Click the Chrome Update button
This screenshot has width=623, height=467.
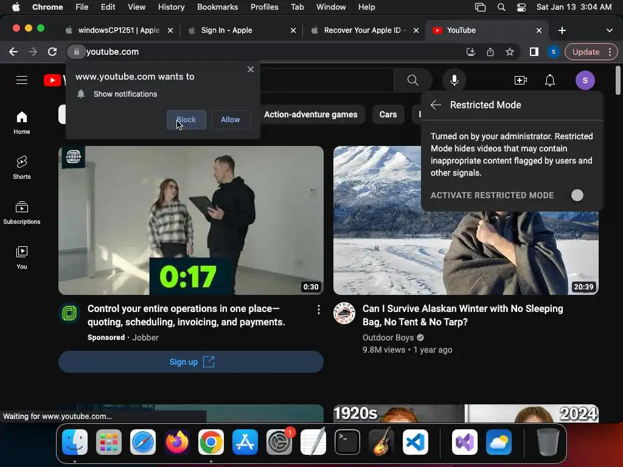coord(586,52)
